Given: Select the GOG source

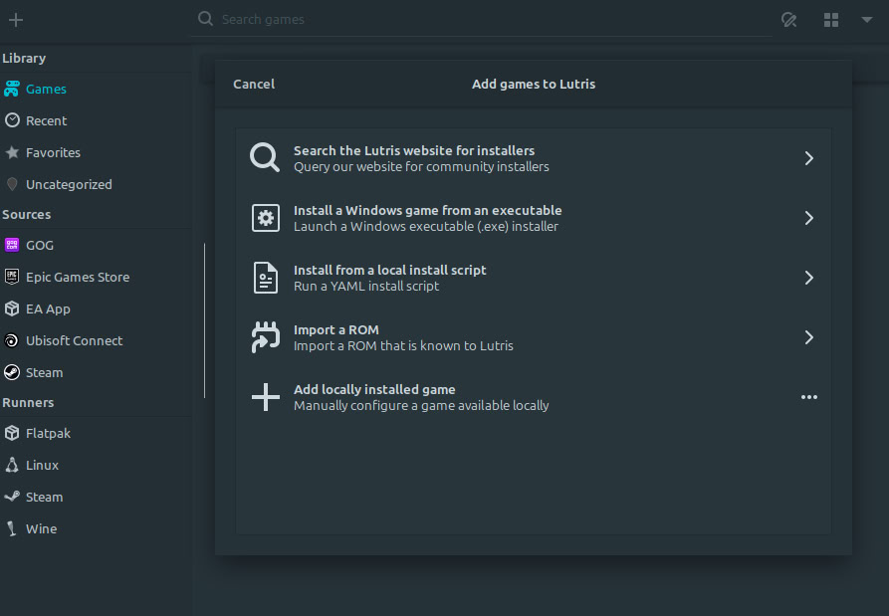Looking at the screenshot, I should click(96, 246).
